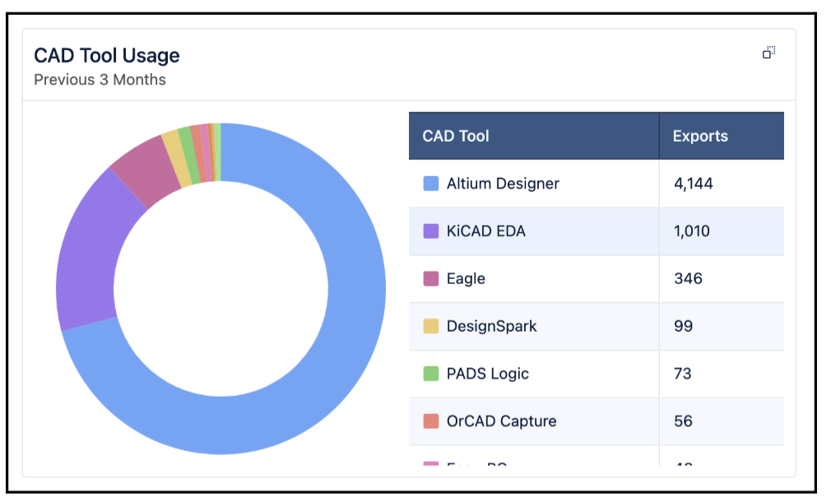Click the DesignSpark row label
This screenshot has width=831, height=502.
(x=492, y=326)
